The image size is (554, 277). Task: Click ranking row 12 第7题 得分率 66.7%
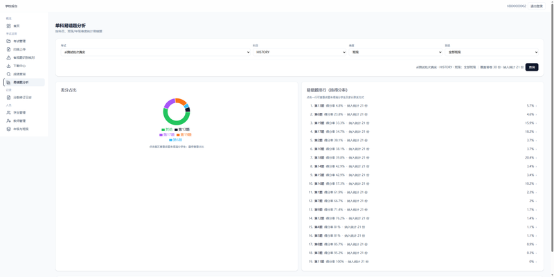tap(422, 201)
